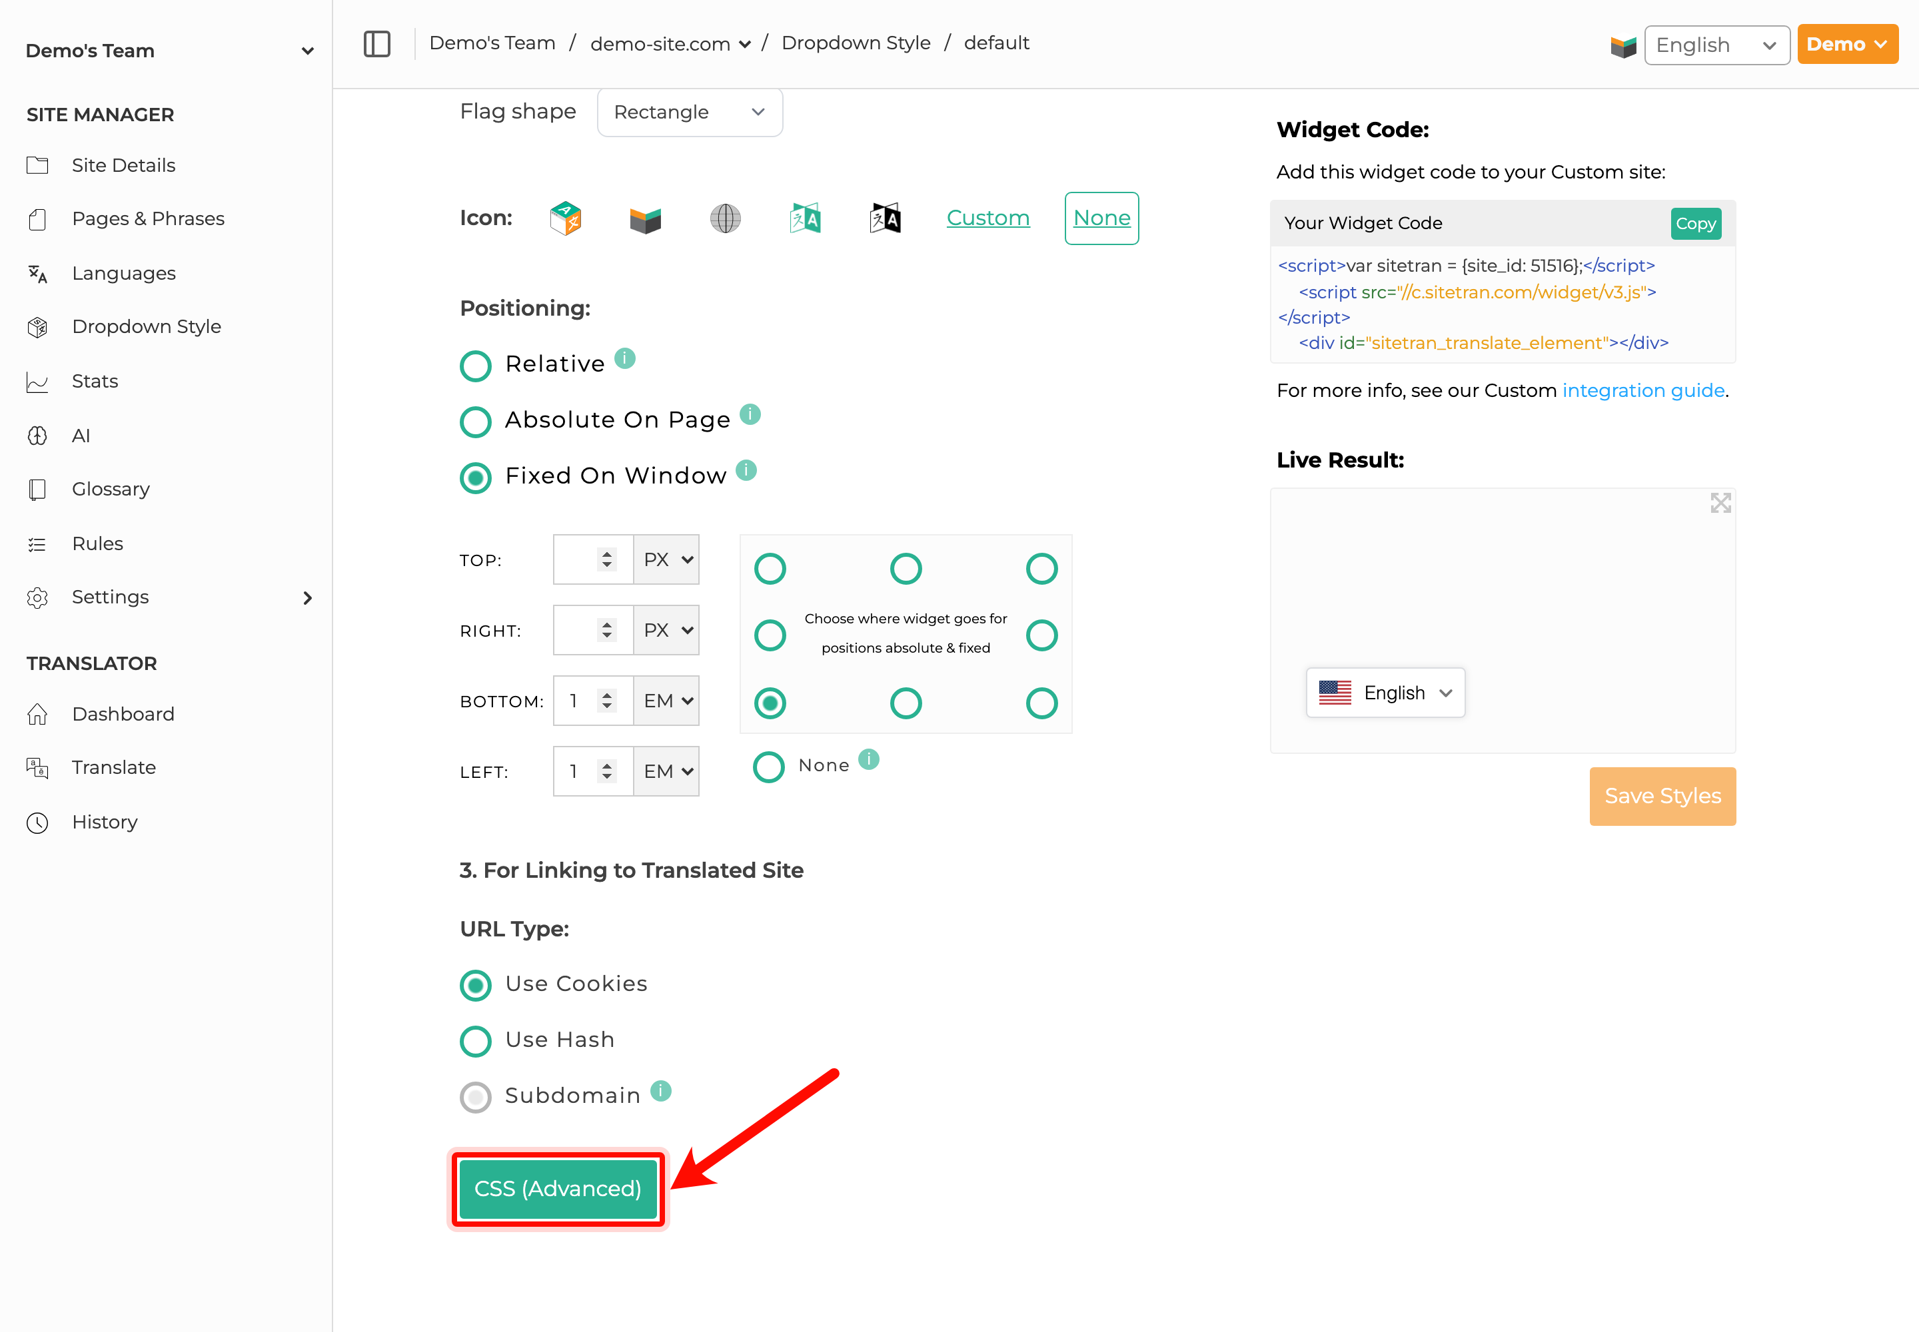Open translator Dashboard
The height and width of the screenshot is (1332, 1919).
[x=123, y=715]
